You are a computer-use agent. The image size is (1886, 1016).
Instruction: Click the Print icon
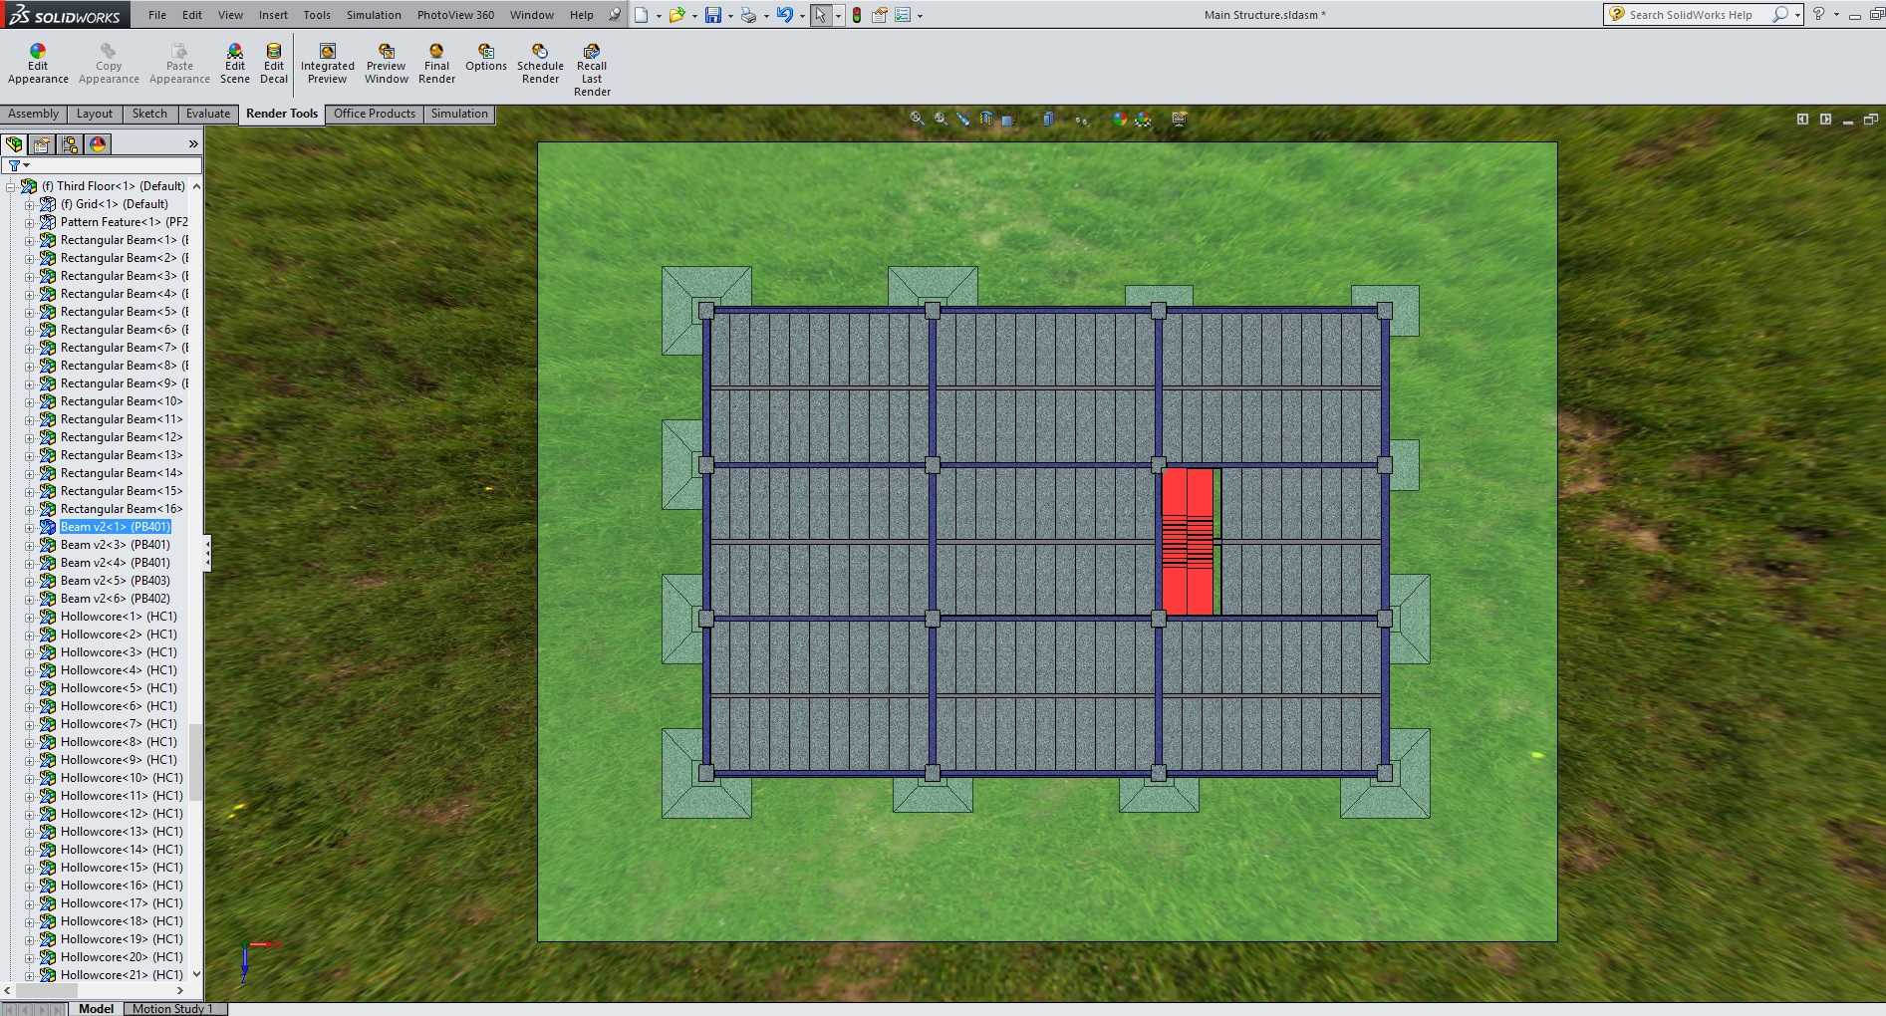click(x=748, y=15)
